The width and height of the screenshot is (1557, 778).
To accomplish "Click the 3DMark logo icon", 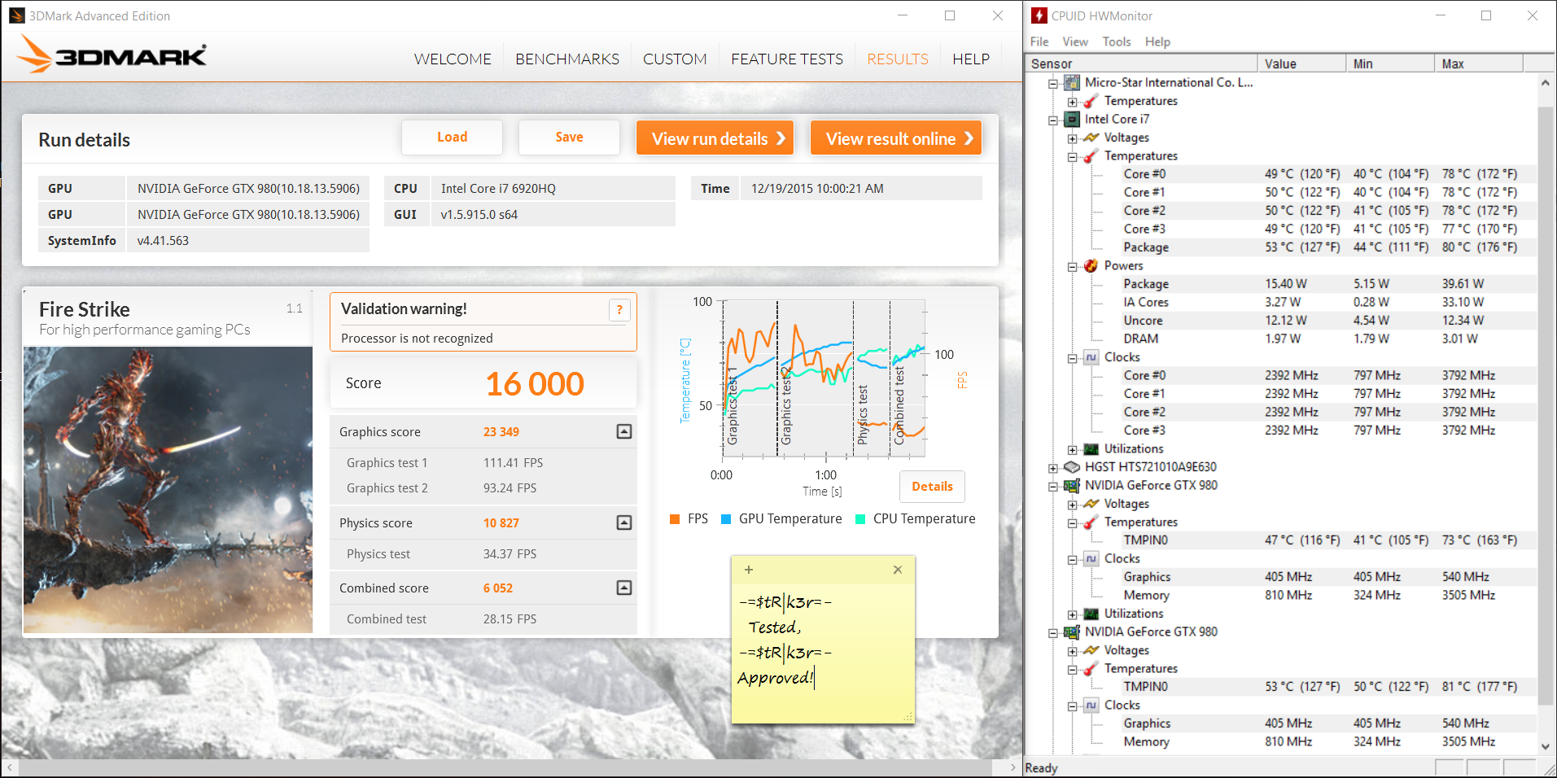I will click(112, 55).
